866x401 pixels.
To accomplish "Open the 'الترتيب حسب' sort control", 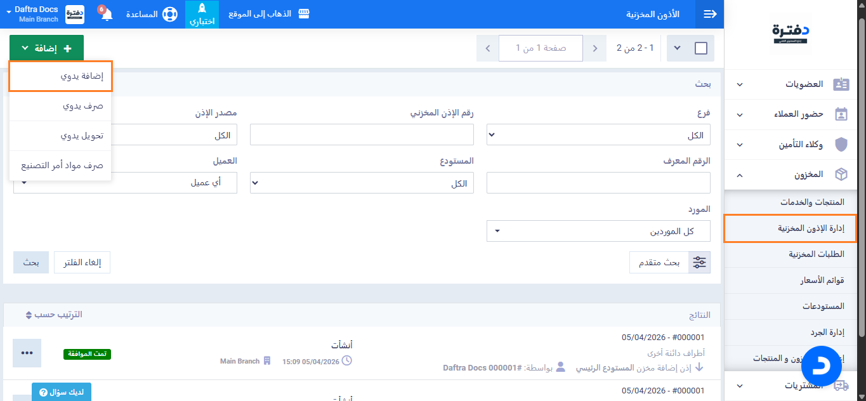I will click(x=54, y=315).
